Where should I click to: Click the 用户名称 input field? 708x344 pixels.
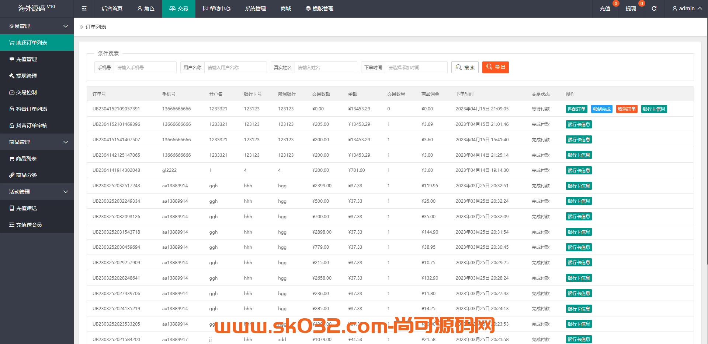pyautogui.click(x=235, y=67)
